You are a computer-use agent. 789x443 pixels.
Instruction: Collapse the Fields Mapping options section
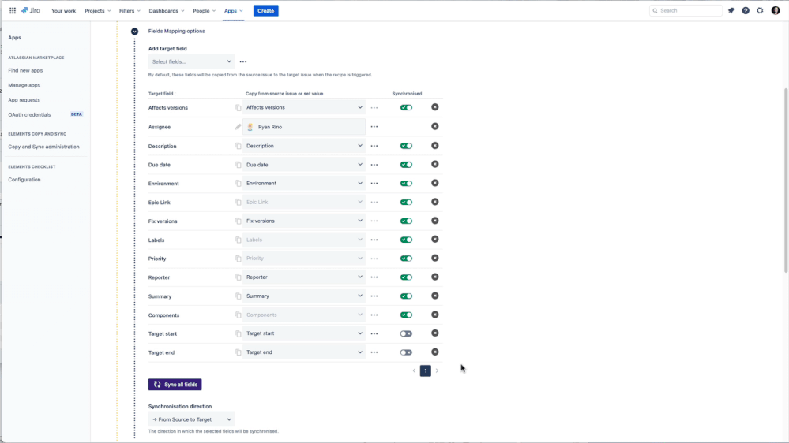click(x=134, y=32)
